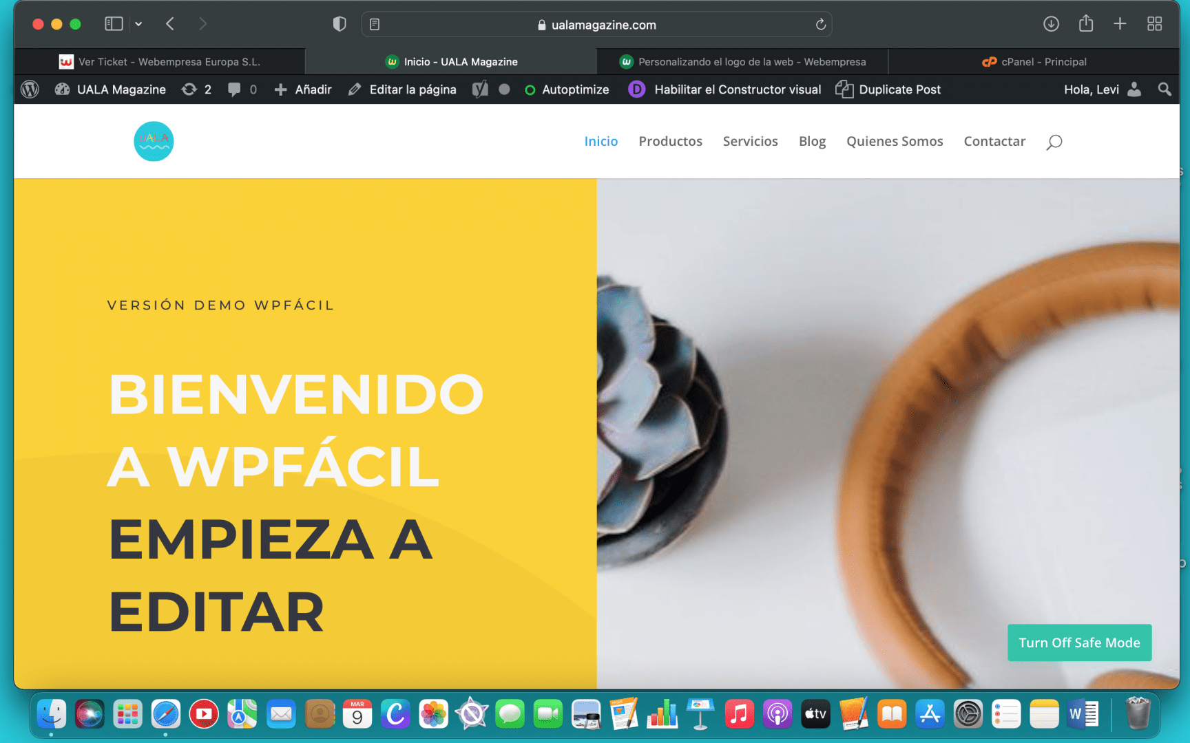Launch Siri from the Dock
1190x743 pixels.
90,714
